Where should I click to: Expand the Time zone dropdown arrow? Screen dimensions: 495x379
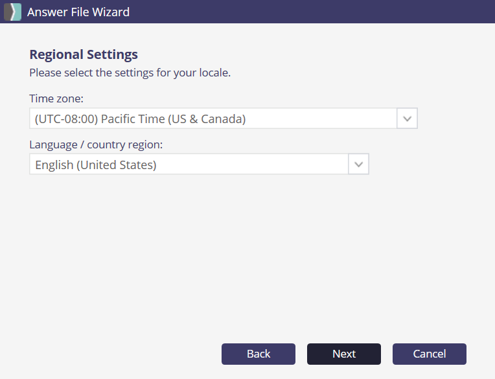point(407,119)
